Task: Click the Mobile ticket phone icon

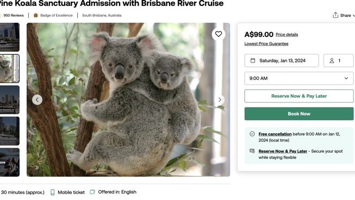Action: tap(53, 192)
